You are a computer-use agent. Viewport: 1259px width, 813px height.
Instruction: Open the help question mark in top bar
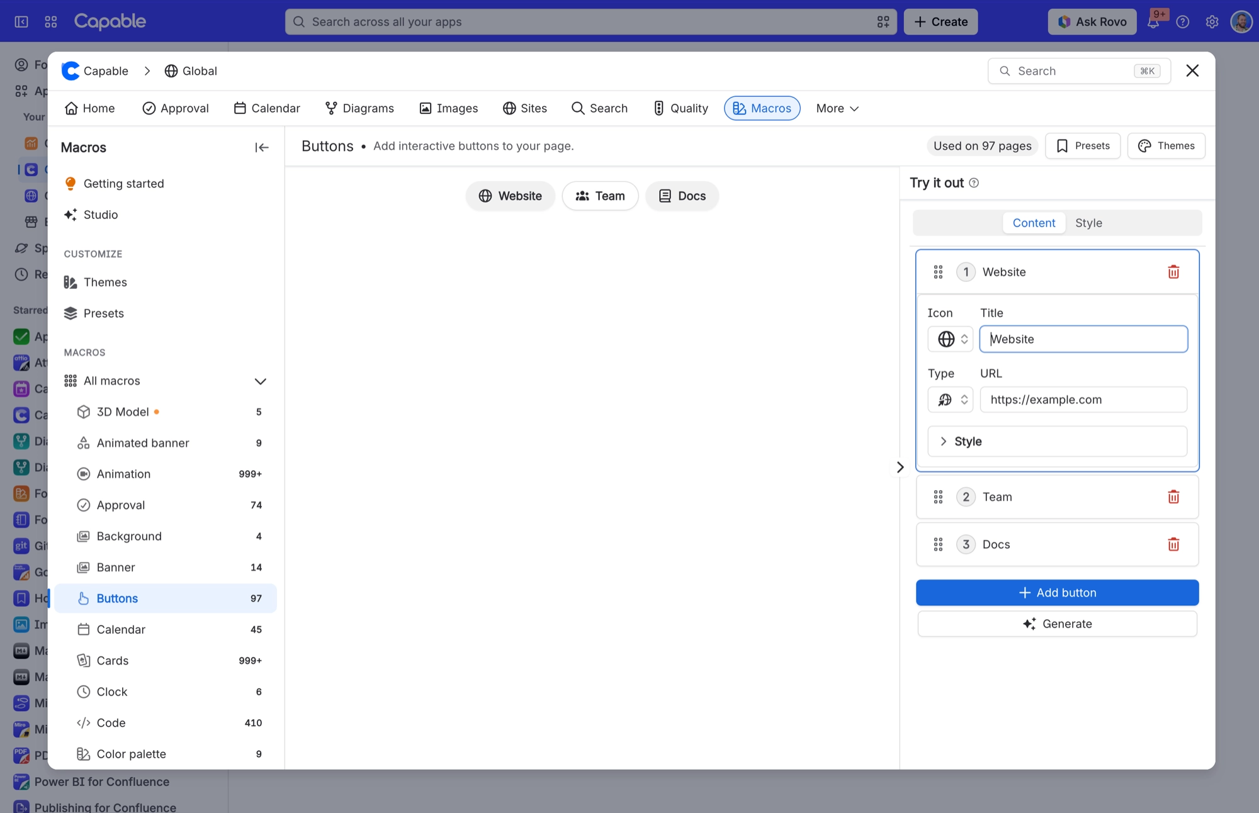pyautogui.click(x=1183, y=21)
